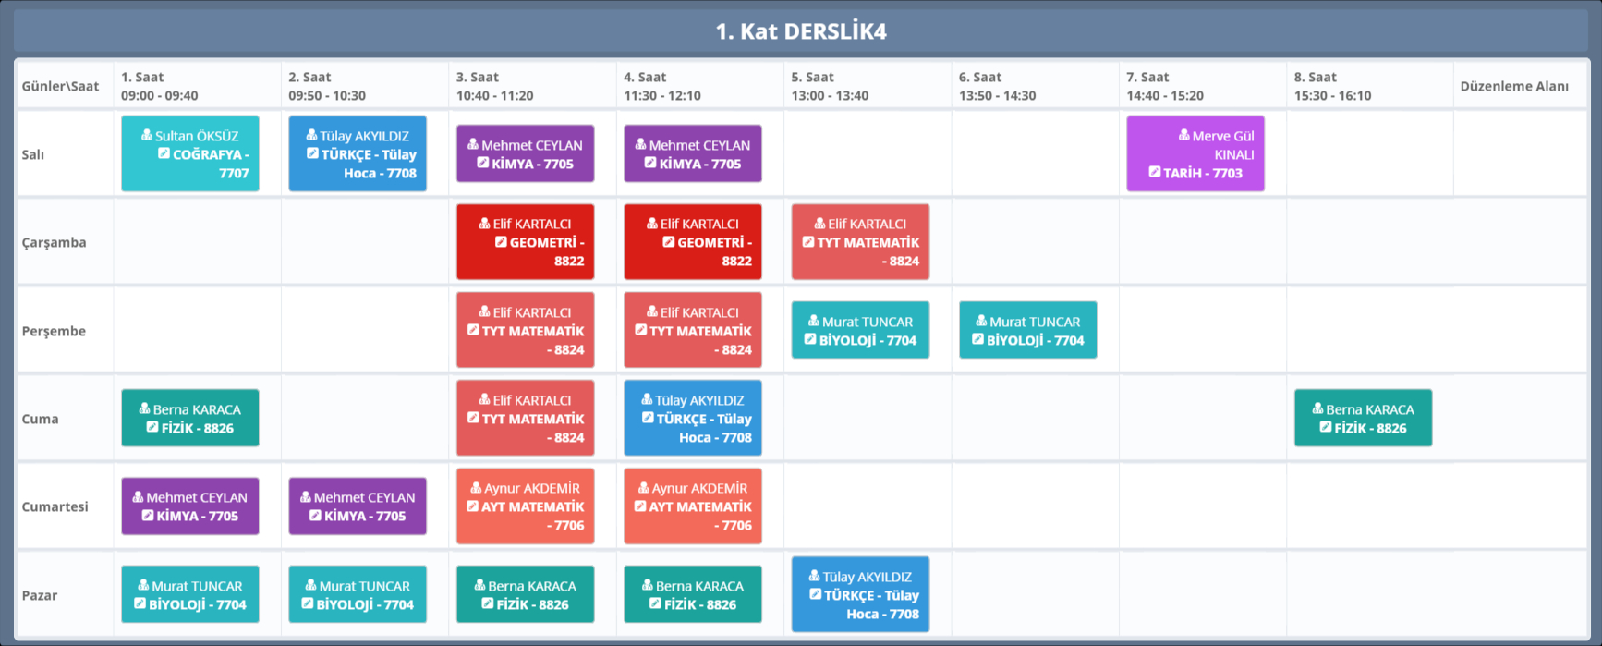Image resolution: width=1602 pixels, height=646 pixels.
Task: Click teacher icon on Cuma 8. Saat Berna KARACA
Action: (1317, 408)
